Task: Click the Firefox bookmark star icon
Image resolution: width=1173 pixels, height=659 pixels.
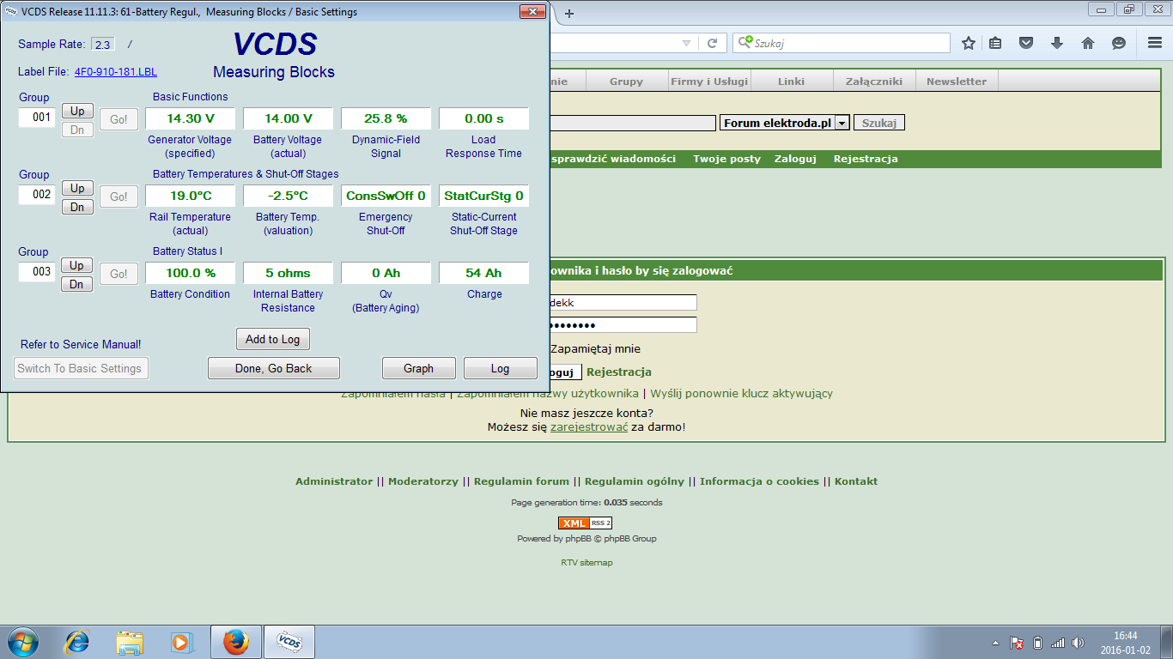Action: (969, 43)
